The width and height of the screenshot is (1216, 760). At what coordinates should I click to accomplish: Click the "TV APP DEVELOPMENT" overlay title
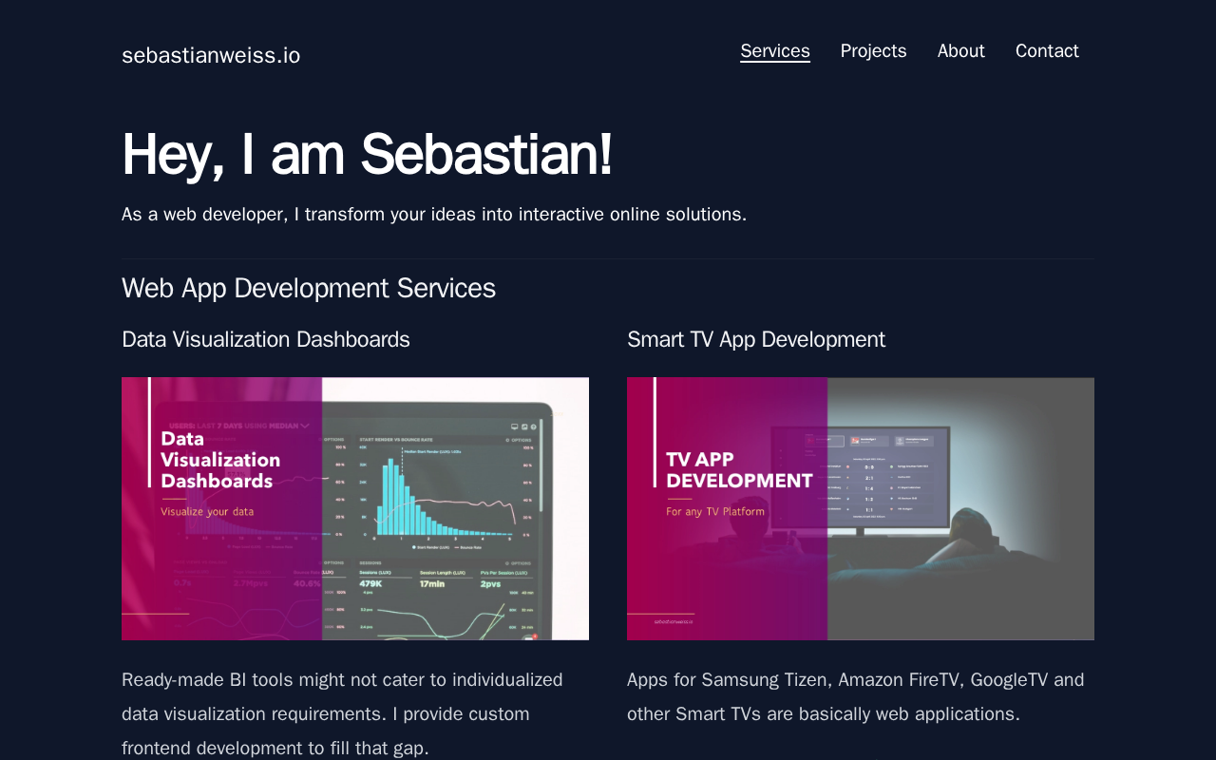point(739,470)
